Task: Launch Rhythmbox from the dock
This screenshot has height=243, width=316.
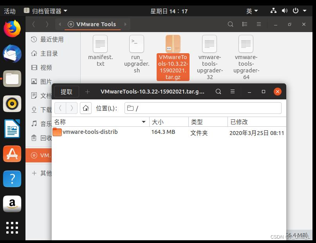Action: (12, 104)
